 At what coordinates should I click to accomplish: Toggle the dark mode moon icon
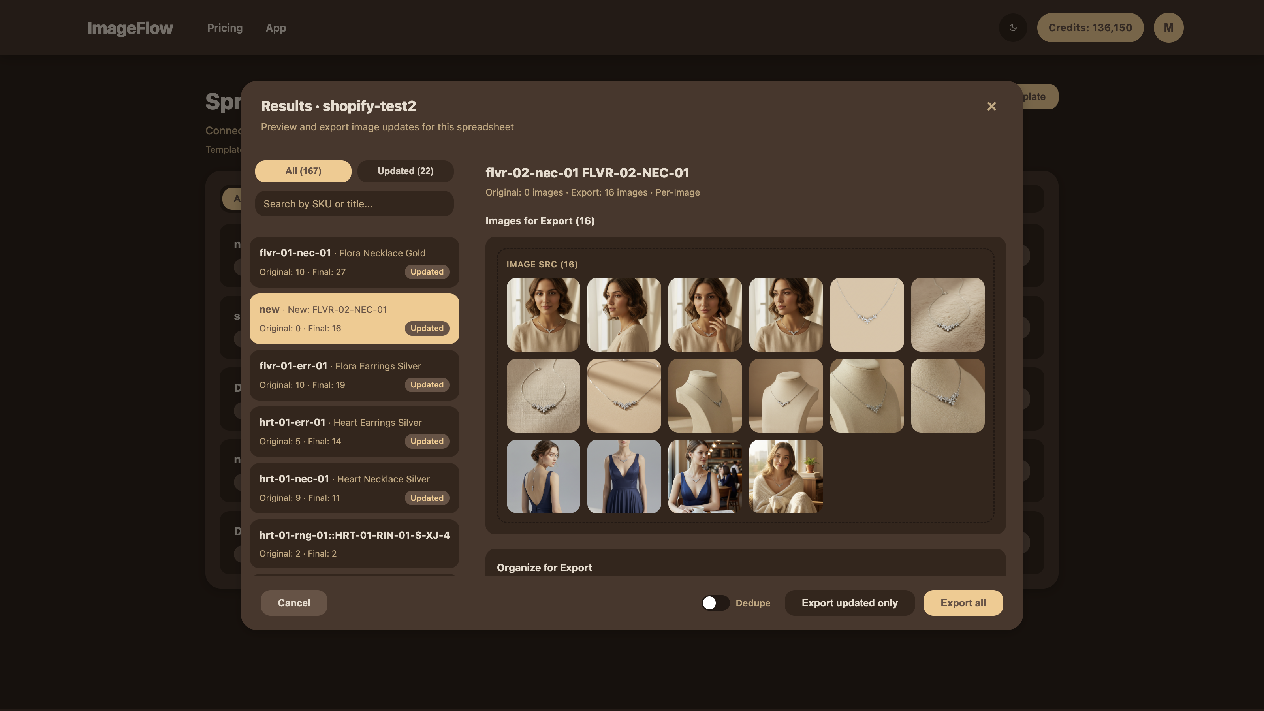point(1013,28)
